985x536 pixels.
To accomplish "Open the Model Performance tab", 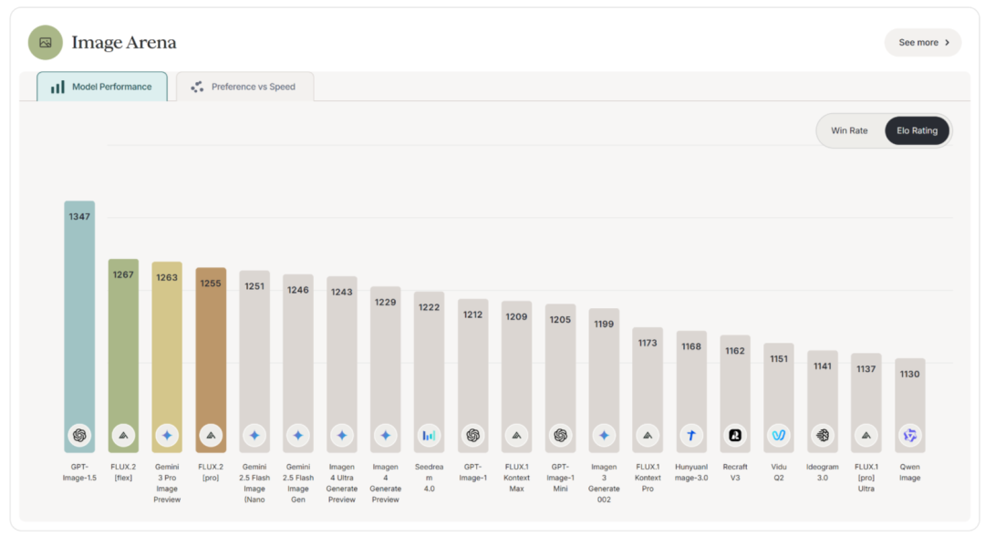I will coord(102,87).
